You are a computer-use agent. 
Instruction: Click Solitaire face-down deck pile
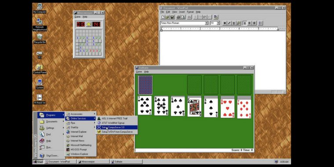click(145, 85)
